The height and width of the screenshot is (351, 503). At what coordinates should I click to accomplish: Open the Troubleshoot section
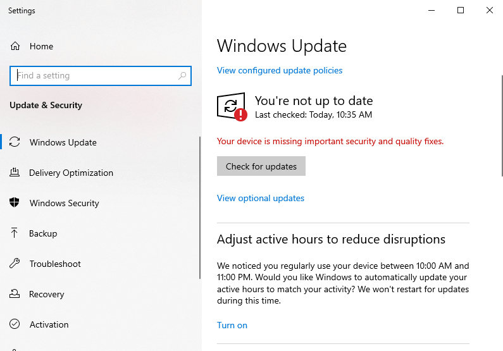coord(100,264)
